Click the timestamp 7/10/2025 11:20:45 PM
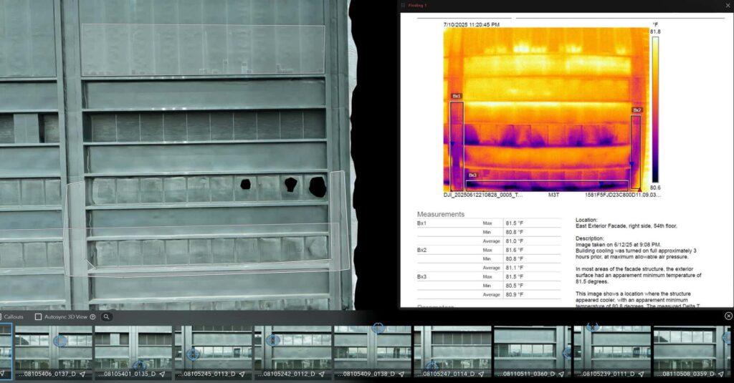The height and width of the screenshot is (383, 734). [x=472, y=24]
